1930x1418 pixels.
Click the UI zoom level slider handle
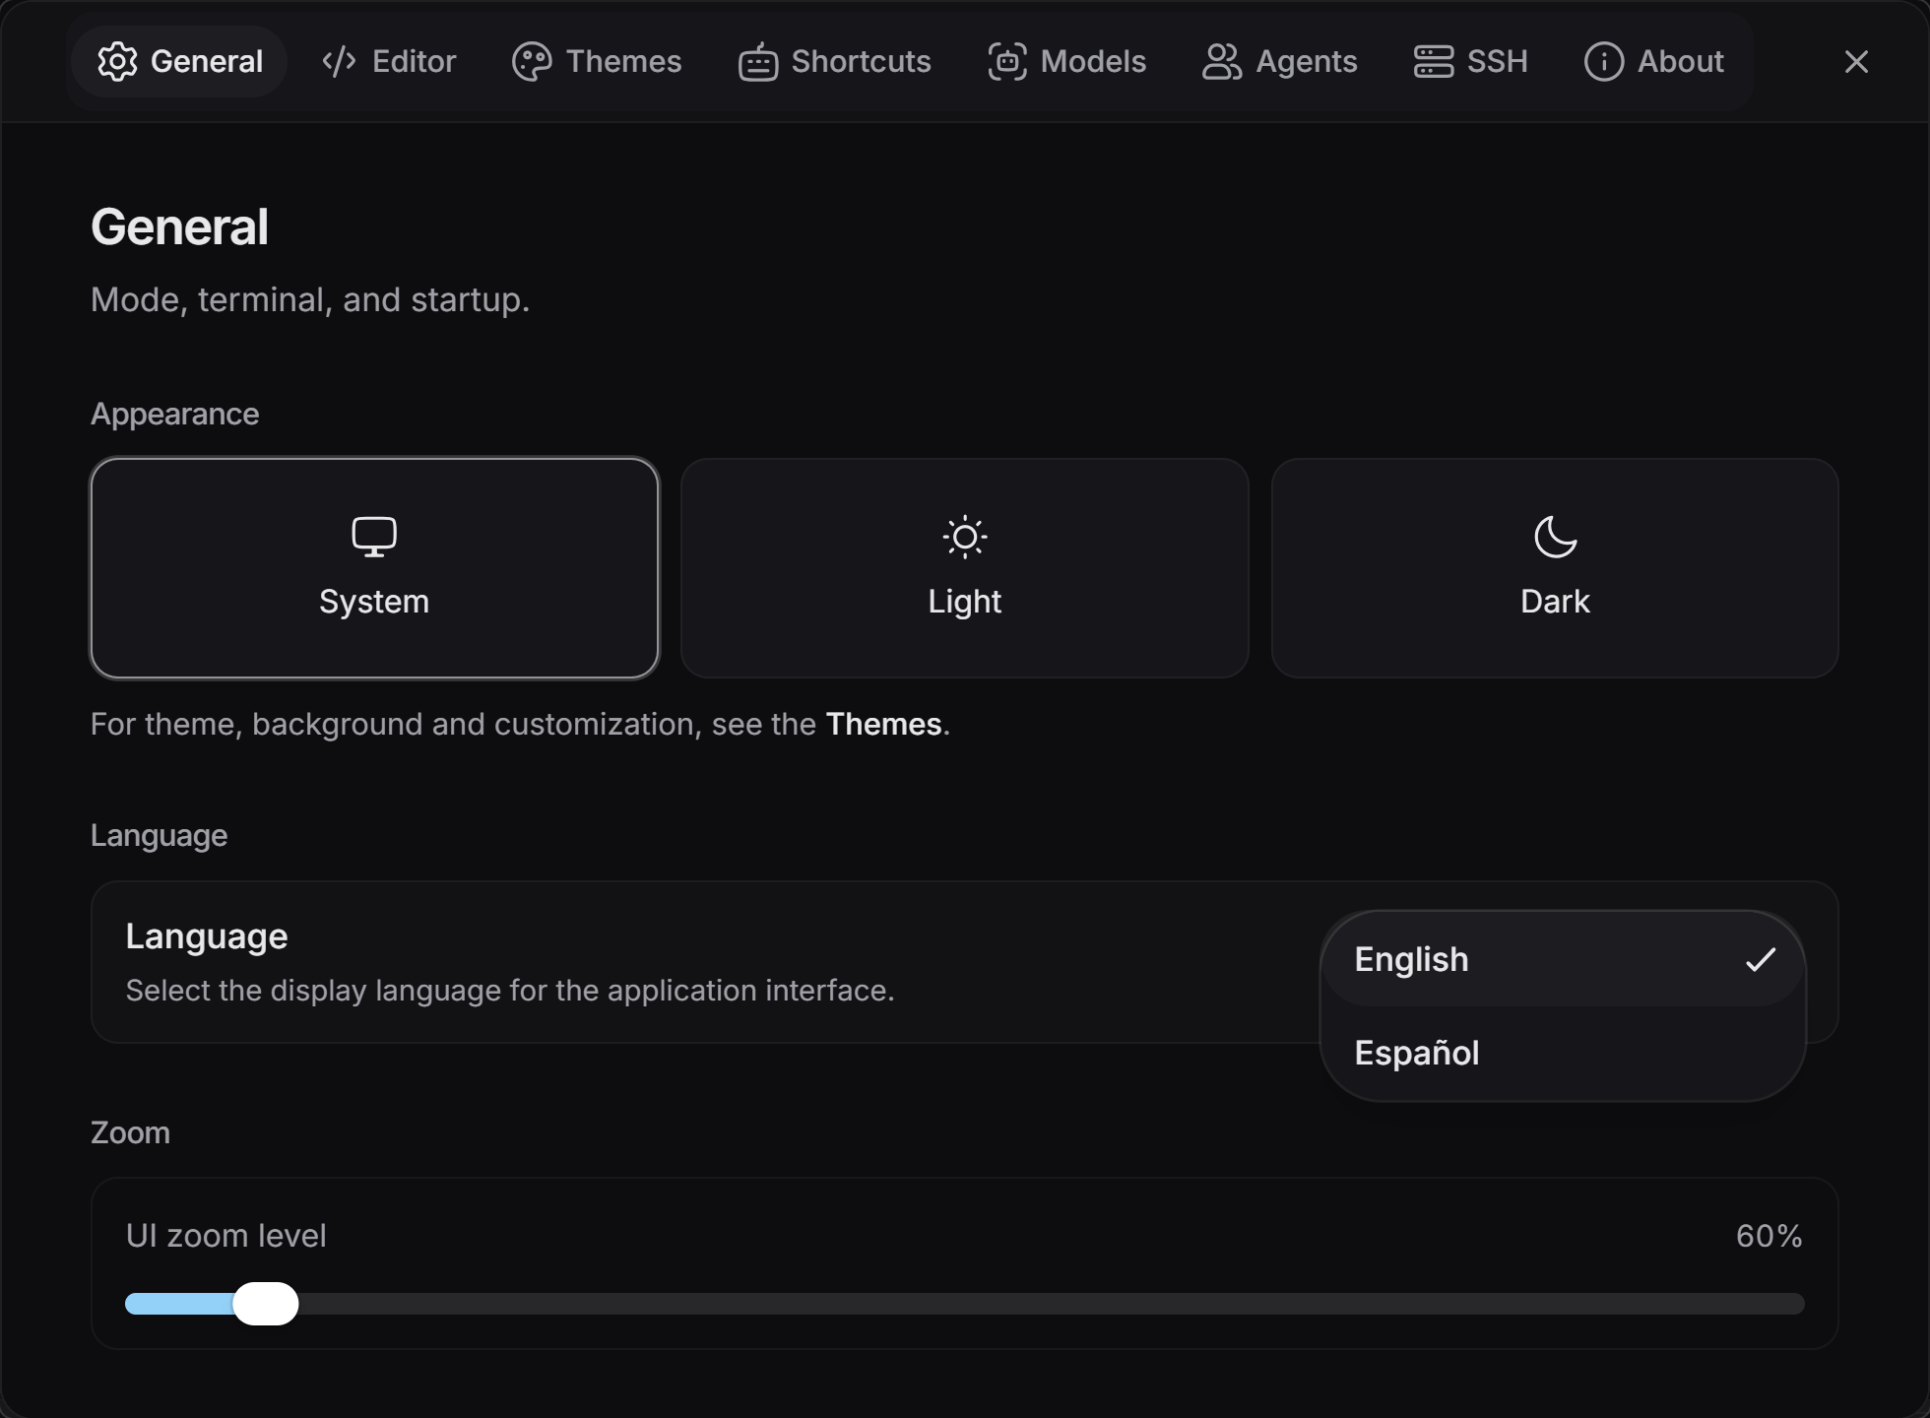click(265, 1304)
